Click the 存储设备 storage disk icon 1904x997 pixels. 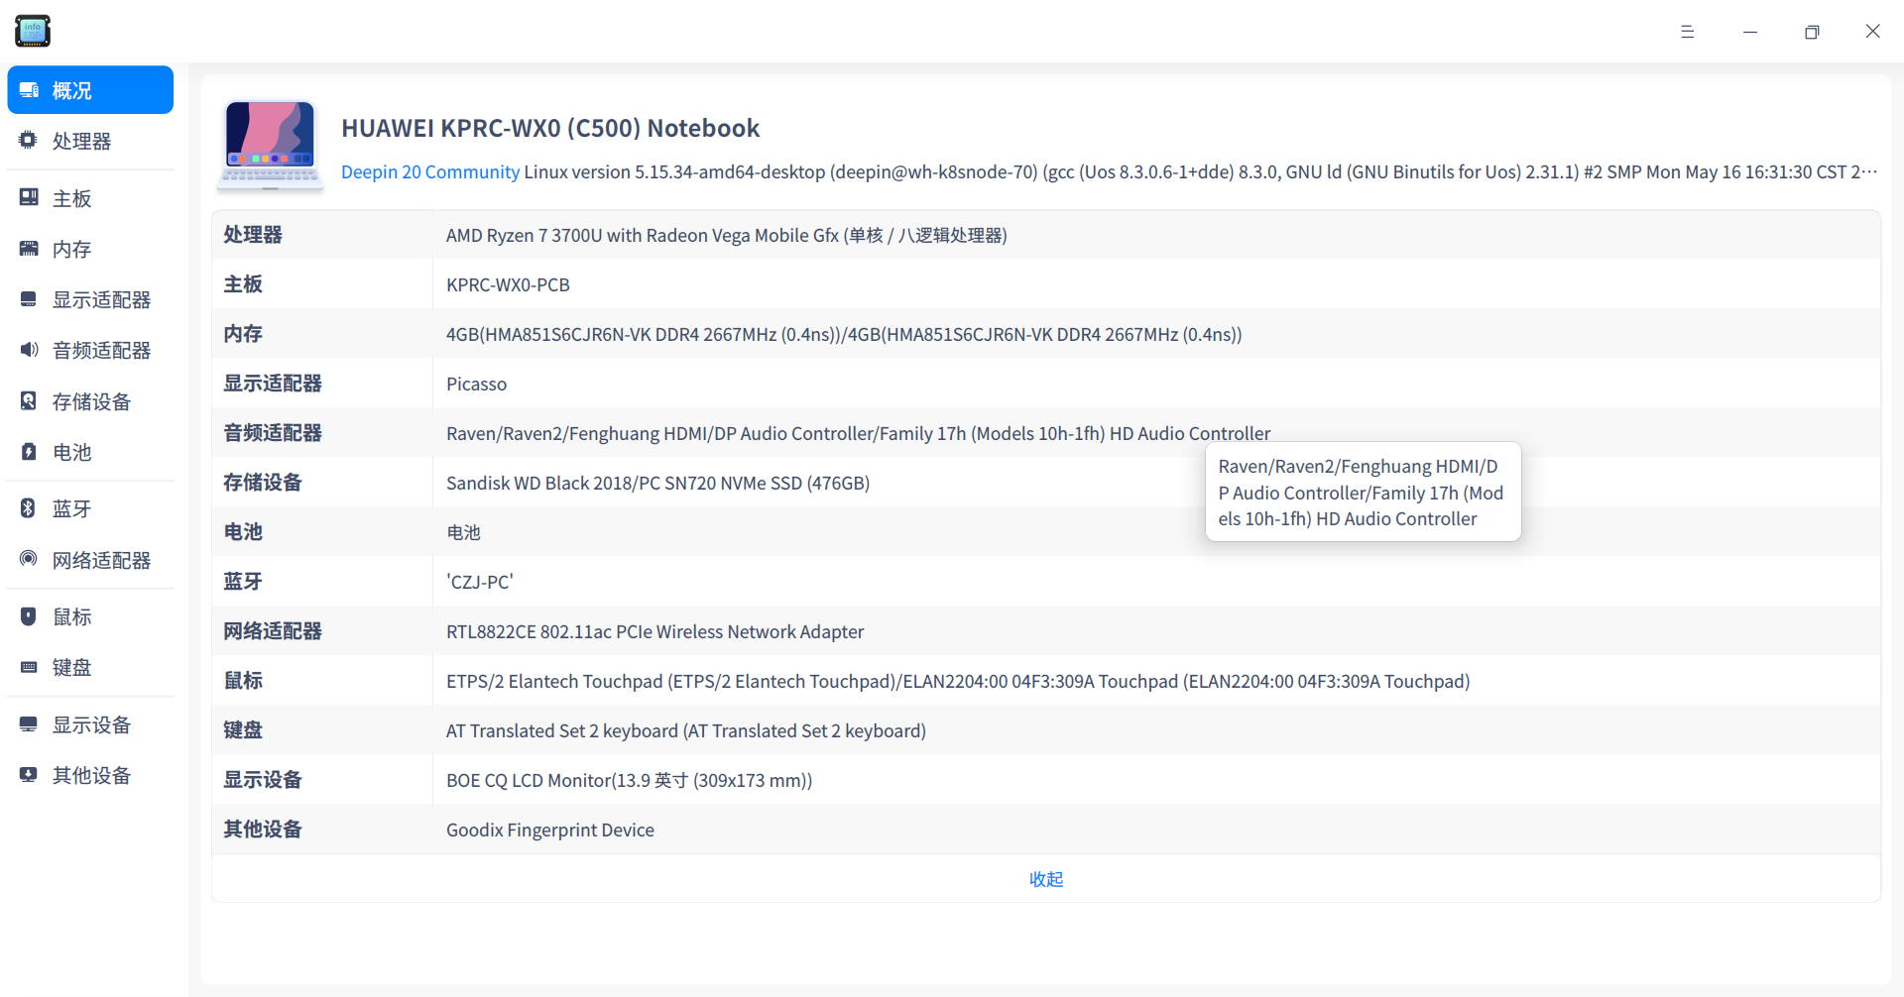pyautogui.click(x=29, y=401)
